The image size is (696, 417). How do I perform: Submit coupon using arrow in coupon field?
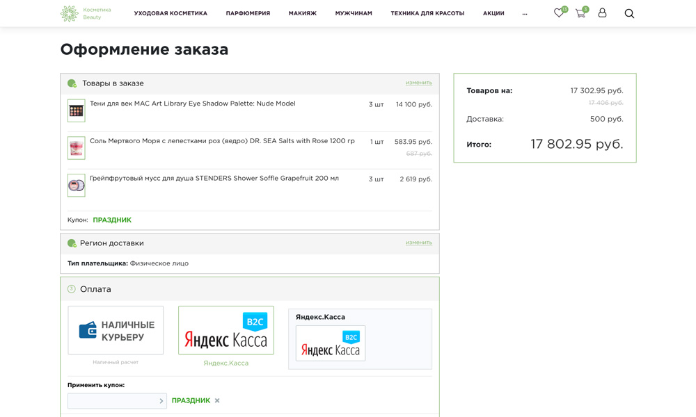click(x=161, y=401)
